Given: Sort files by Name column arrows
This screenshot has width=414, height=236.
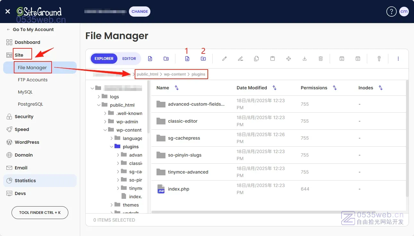Looking at the screenshot, I should click(x=177, y=88).
